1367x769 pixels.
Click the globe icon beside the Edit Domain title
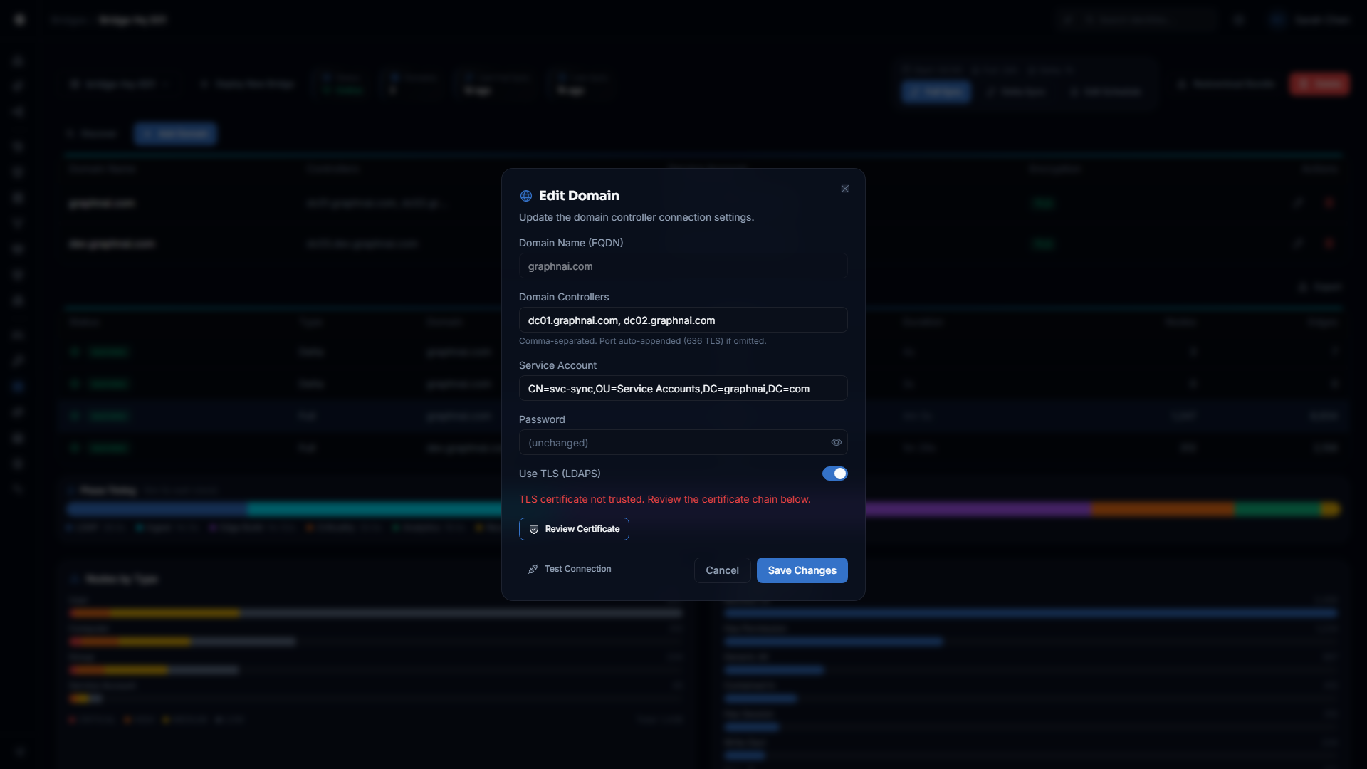click(x=525, y=196)
